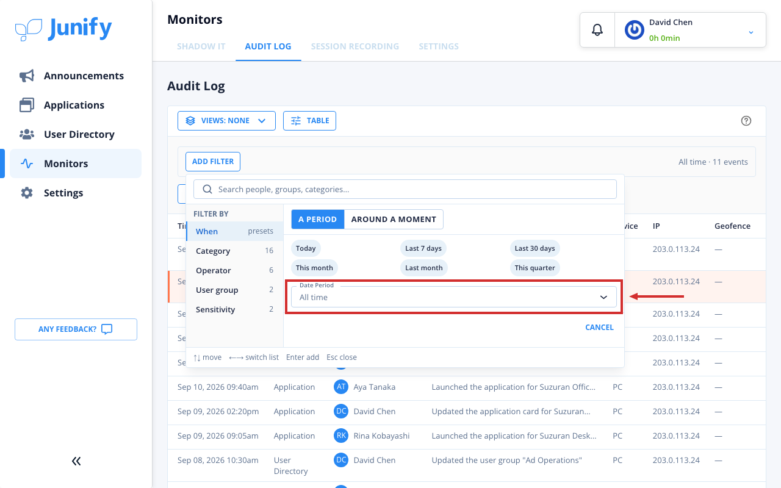The width and height of the screenshot is (781, 488).
Task: Click the Monitors pulse icon
Action: [x=27, y=163]
